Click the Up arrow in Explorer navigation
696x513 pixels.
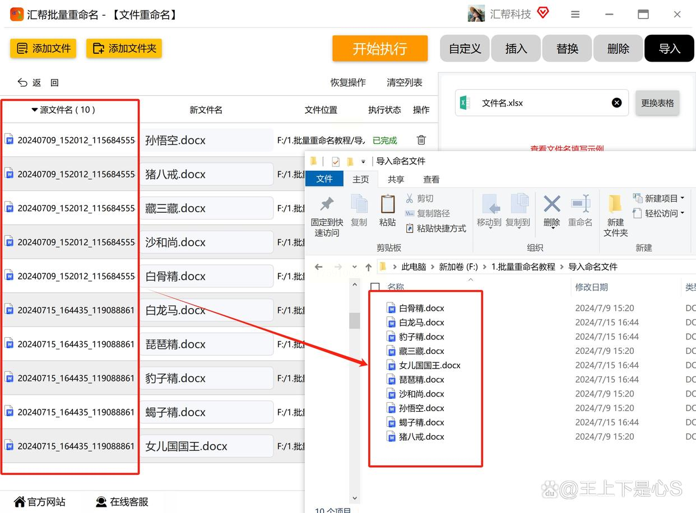pos(368,267)
